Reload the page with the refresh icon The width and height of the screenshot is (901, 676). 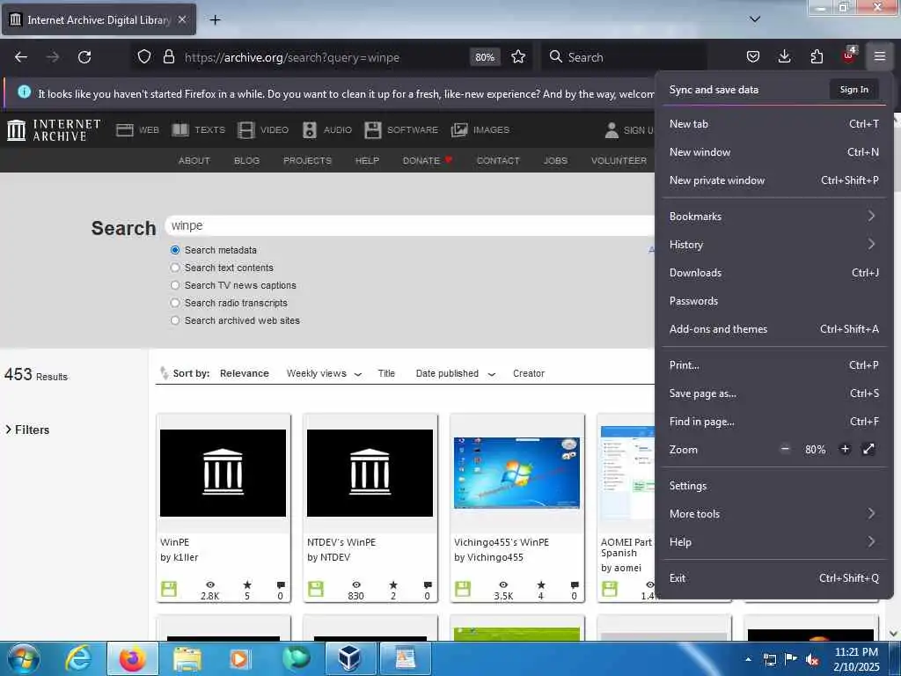click(84, 57)
